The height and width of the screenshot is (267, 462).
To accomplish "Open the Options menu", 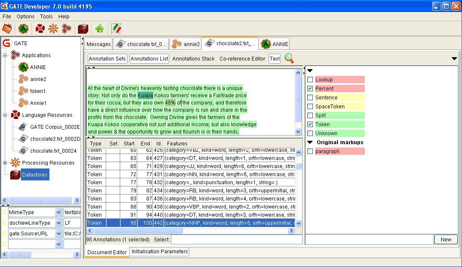I will 25,17.
